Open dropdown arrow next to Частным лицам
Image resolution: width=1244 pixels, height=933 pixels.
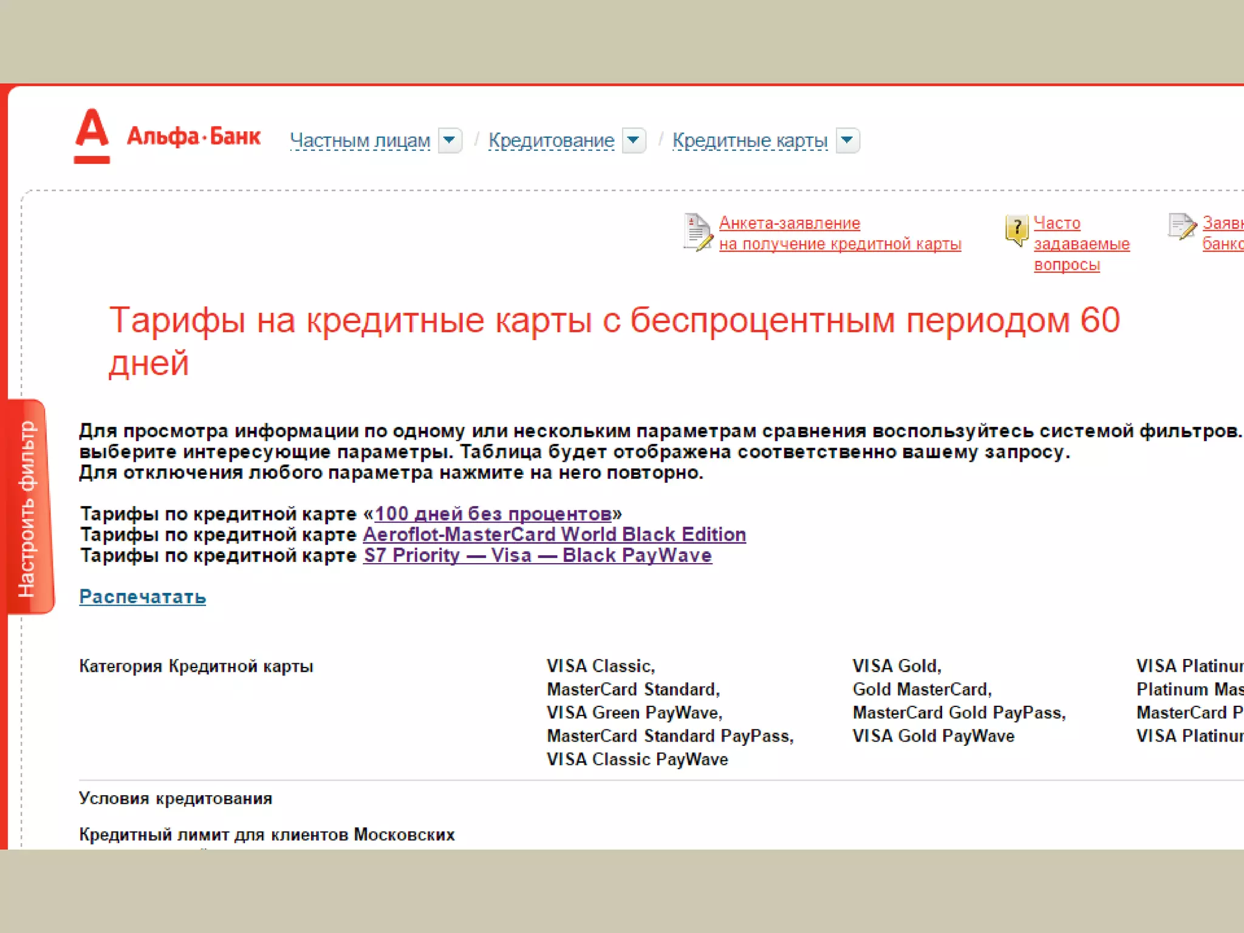(449, 141)
